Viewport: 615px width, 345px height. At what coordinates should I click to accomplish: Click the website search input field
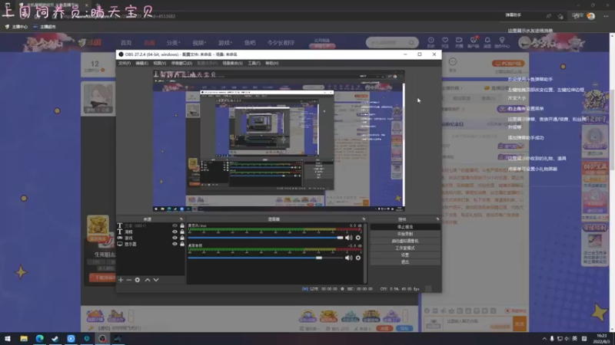pos(387,42)
